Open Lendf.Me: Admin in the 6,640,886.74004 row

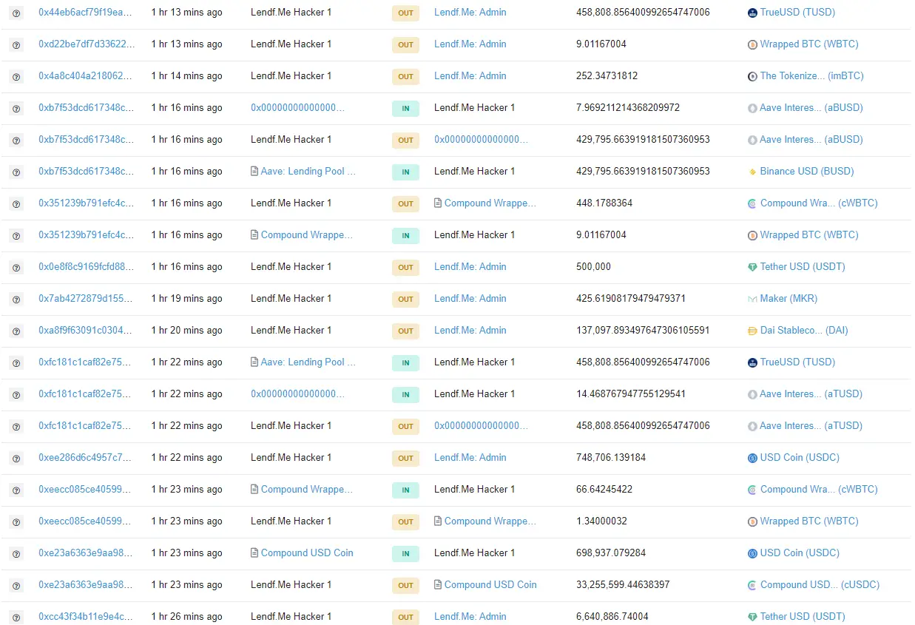(470, 617)
